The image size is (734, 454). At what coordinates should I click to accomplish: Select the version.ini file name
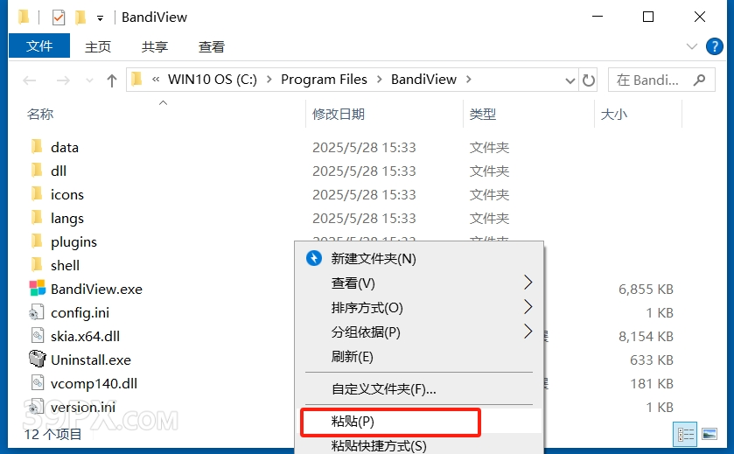pos(83,407)
